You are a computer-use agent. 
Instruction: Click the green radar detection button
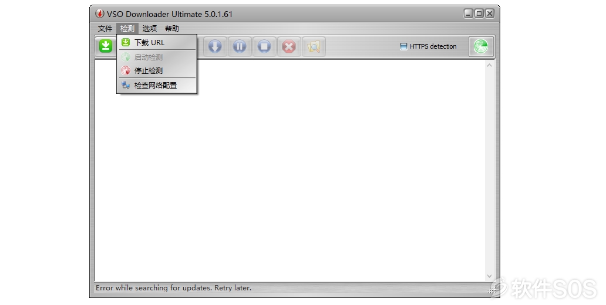[x=481, y=47]
